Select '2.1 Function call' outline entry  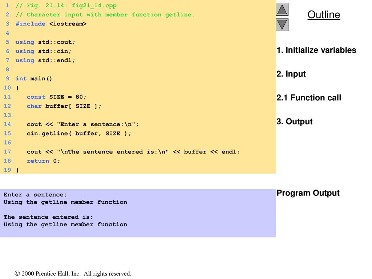[x=309, y=97]
